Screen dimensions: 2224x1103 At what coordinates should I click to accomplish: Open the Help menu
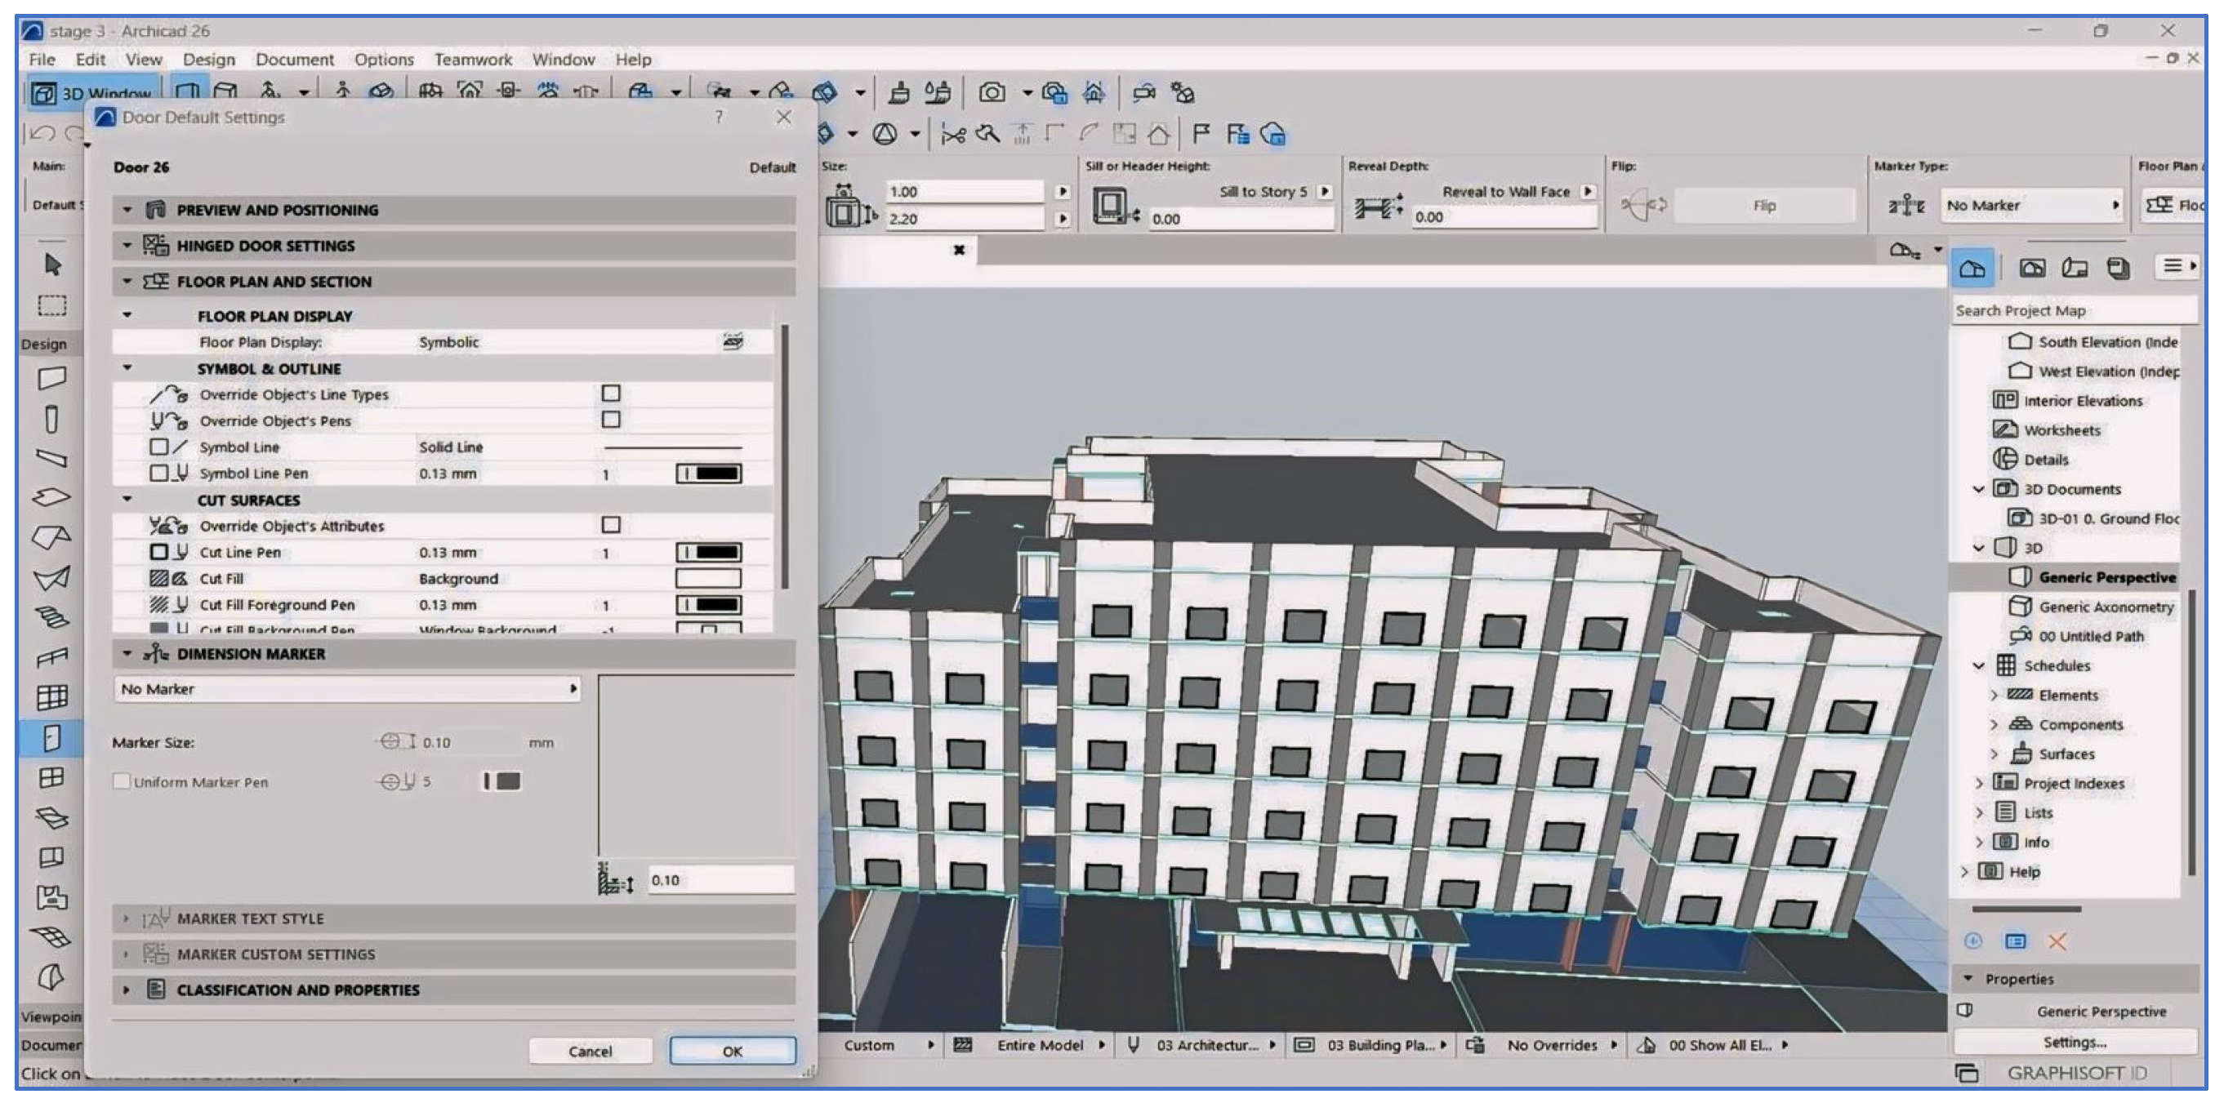pyautogui.click(x=634, y=60)
